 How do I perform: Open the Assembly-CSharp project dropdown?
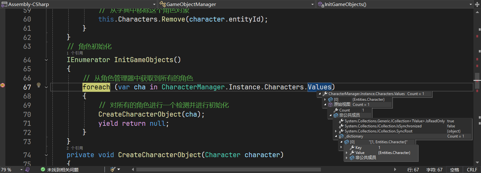tap(154, 4)
